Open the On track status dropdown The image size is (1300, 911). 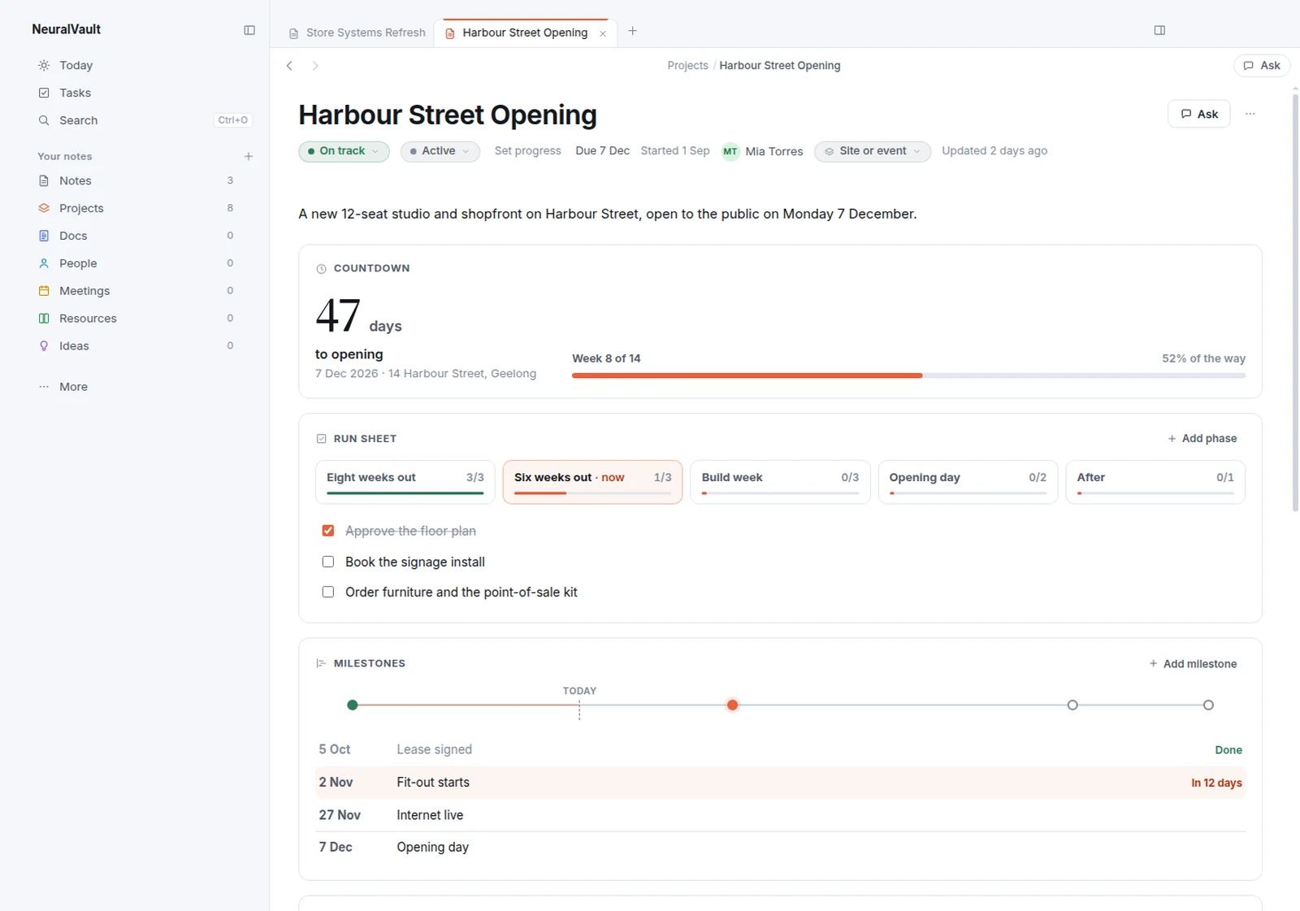[344, 151]
